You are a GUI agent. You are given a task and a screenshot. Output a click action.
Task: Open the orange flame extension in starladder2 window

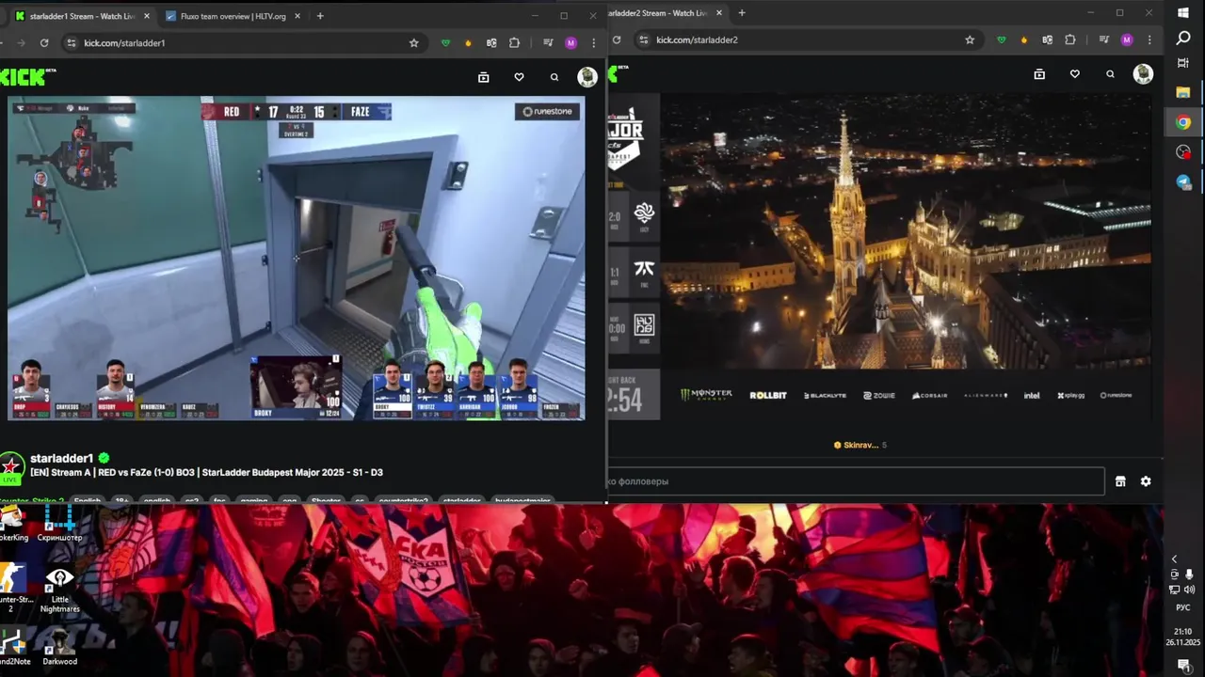coord(1024,39)
